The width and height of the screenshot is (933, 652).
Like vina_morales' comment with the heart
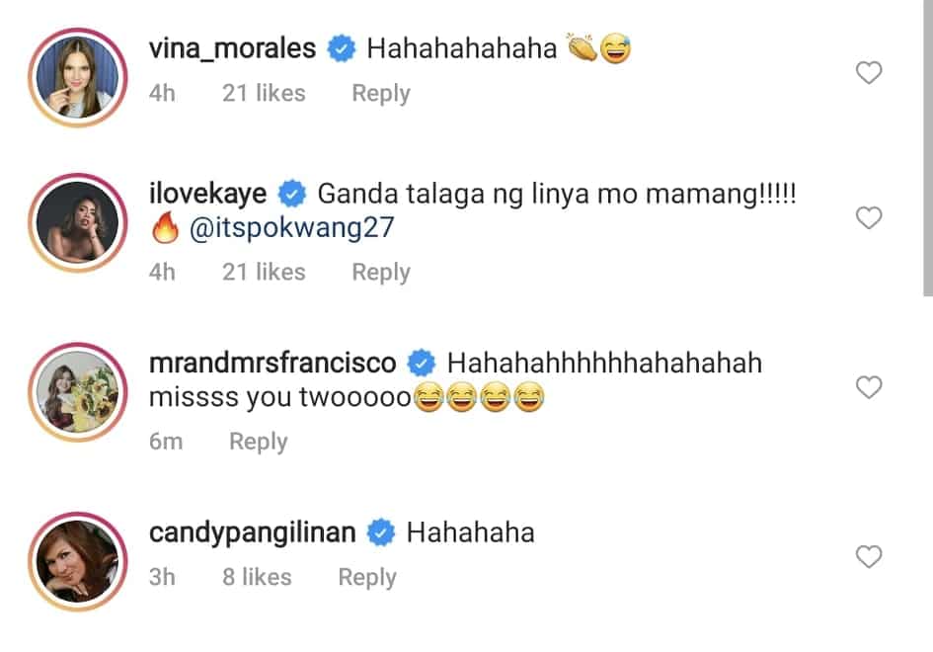point(868,73)
